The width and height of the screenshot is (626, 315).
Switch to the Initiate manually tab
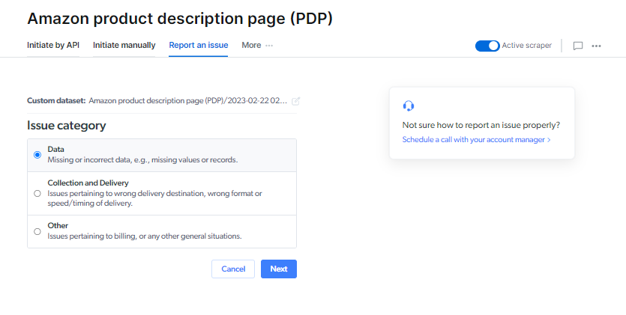point(124,46)
